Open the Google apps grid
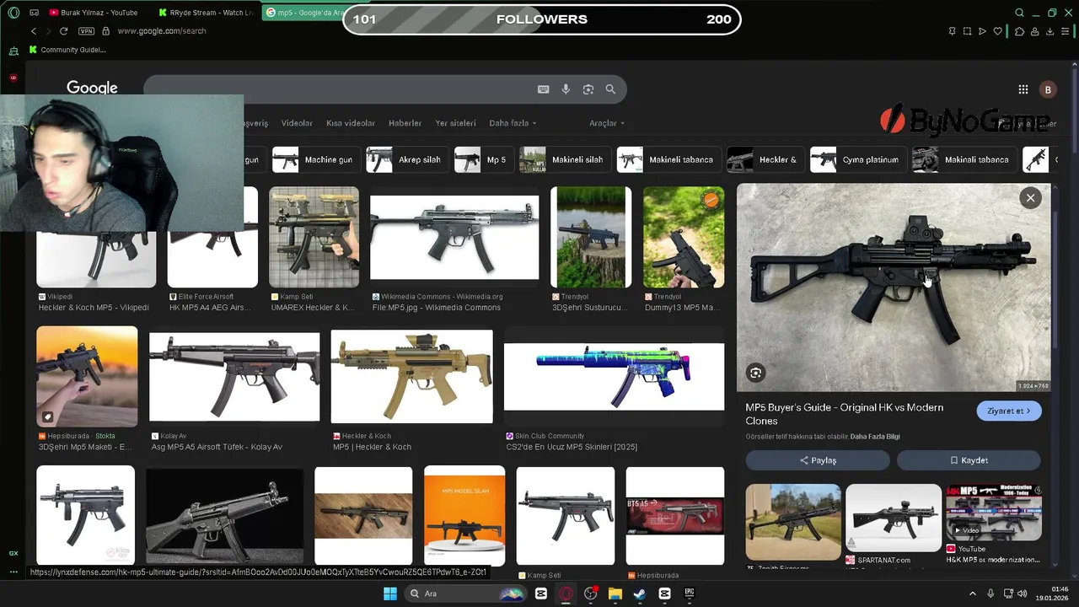This screenshot has height=607, width=1079. pyautogui.click(x=1023, y=89)
